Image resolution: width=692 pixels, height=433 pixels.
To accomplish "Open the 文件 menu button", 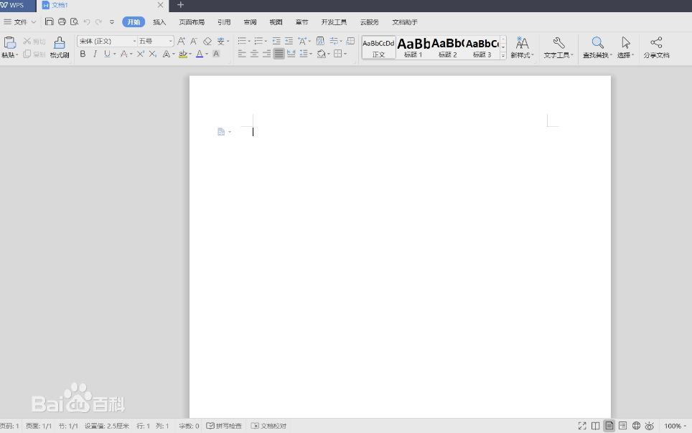I will (20, 22).
